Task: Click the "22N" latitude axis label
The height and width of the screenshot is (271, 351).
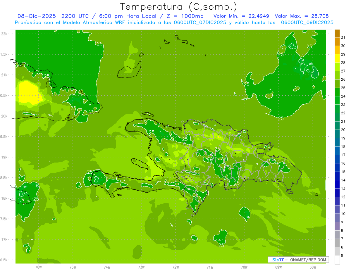Action: coord(4,34)
